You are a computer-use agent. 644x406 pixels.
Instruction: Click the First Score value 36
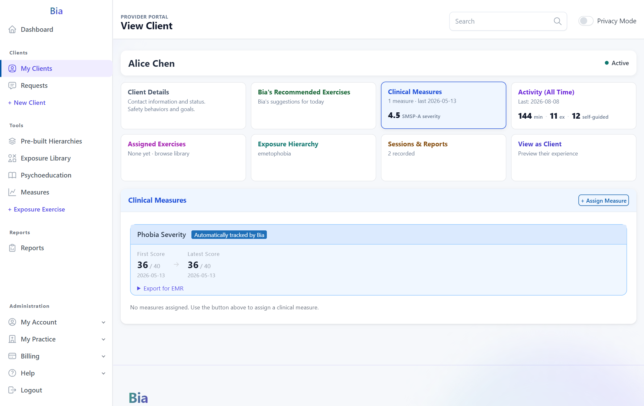click(143, 265)
